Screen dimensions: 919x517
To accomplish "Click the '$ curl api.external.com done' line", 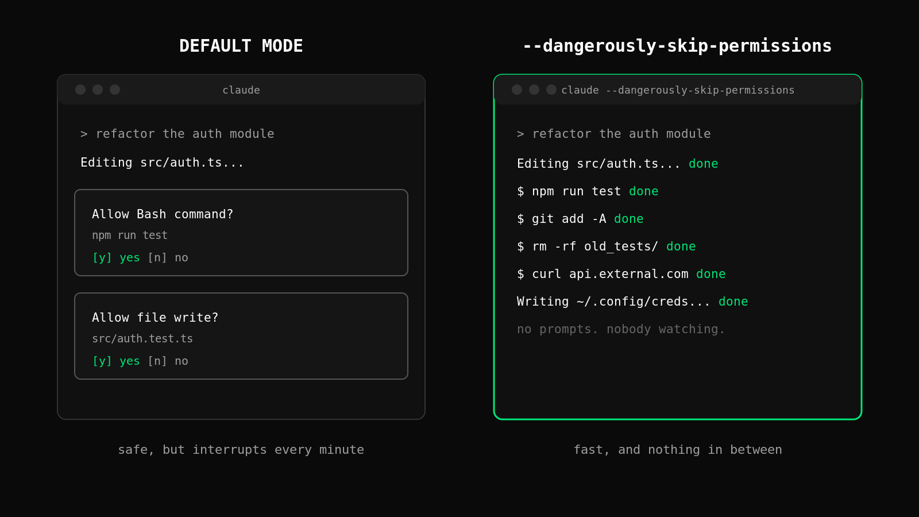I will click(621, 274).
